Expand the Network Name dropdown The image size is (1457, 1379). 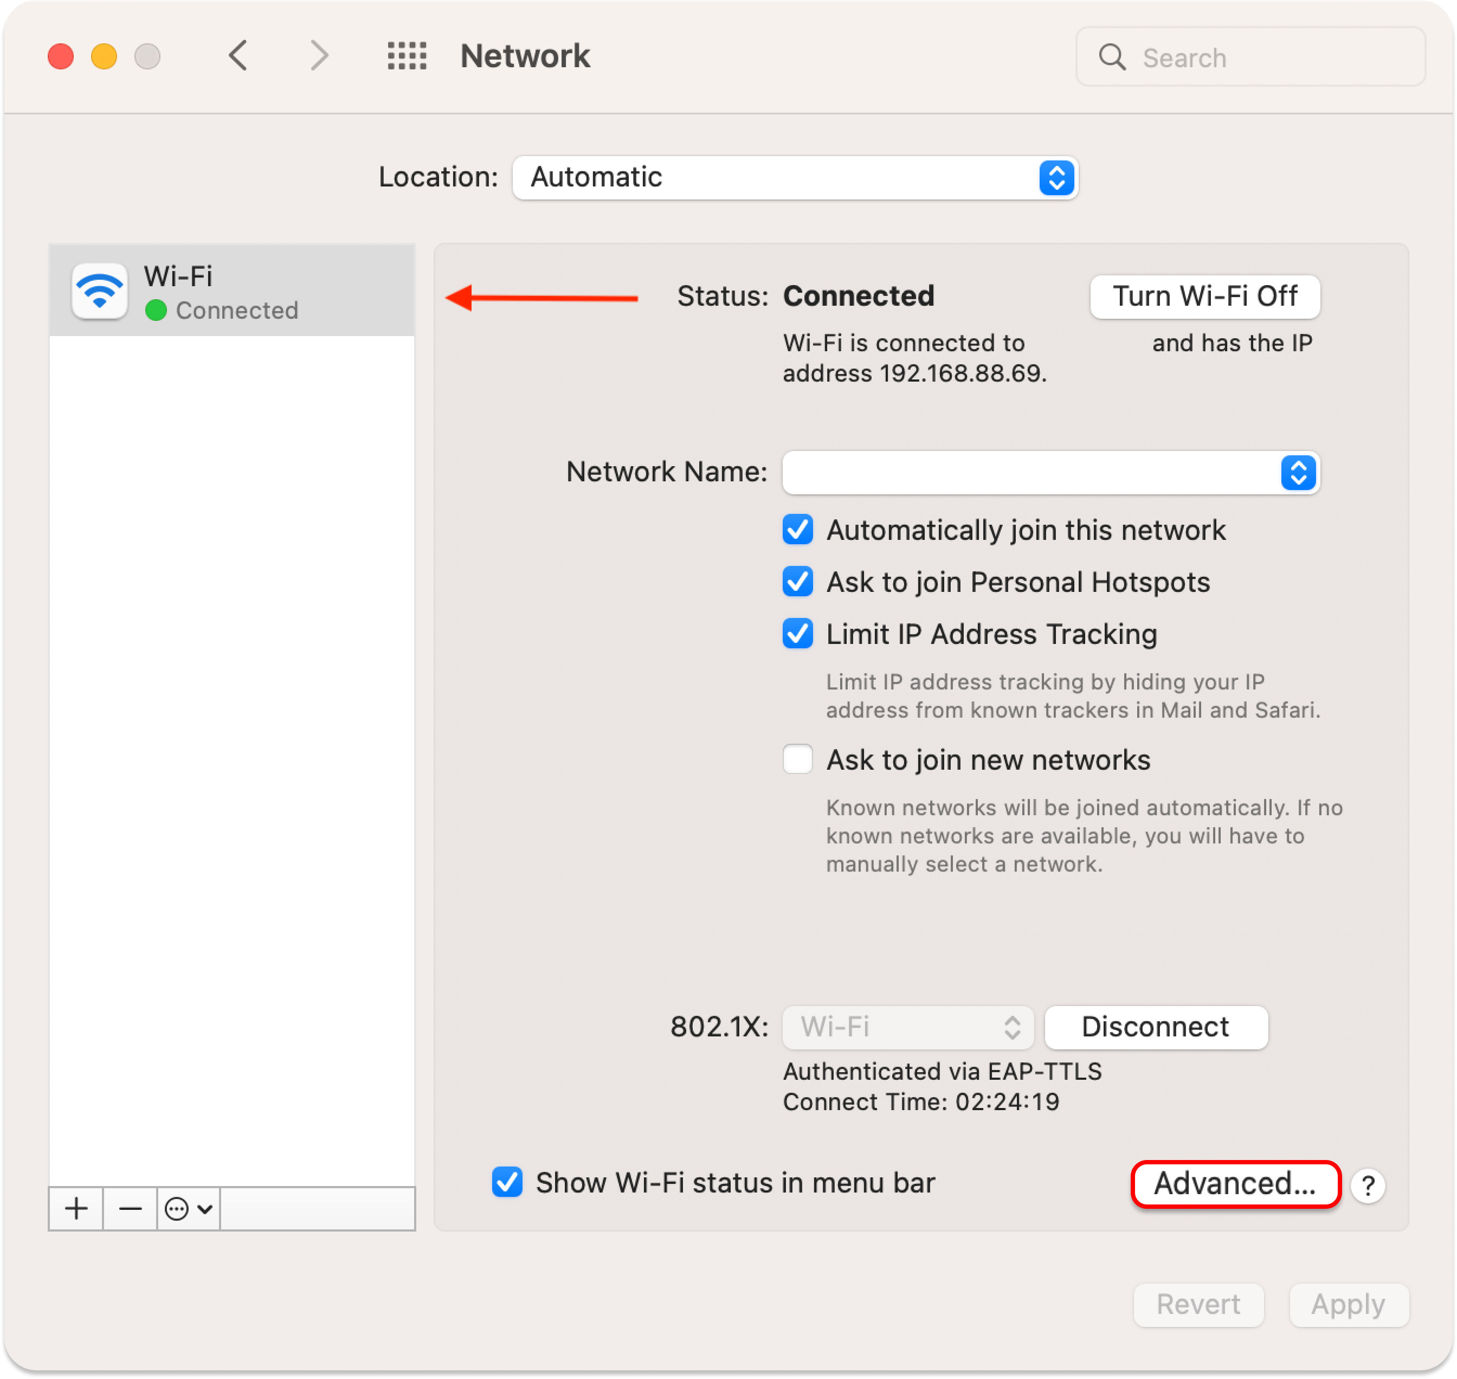coord(1050,473)
